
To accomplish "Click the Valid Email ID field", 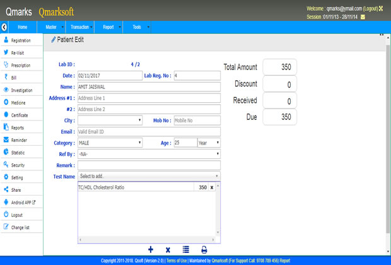I will [x=149, y=131].
